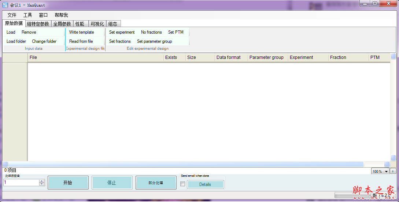Minimize the MaxQuant window

(365, 4)
